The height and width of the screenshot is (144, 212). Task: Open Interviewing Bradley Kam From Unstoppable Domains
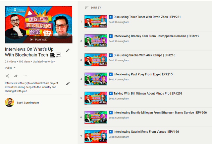click(x=156, y=36)
